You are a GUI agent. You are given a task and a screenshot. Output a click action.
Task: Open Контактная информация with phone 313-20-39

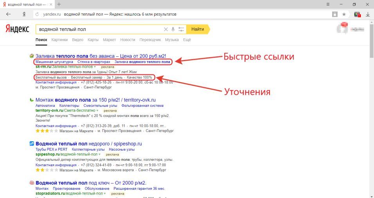coord(56,126)
